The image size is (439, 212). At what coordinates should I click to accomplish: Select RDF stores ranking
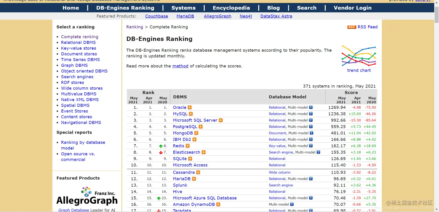tap(73, 82)
